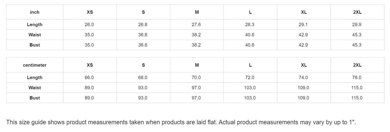Click the inch Waist value for size S
390x132 pixels.
[x=143, y=35]
